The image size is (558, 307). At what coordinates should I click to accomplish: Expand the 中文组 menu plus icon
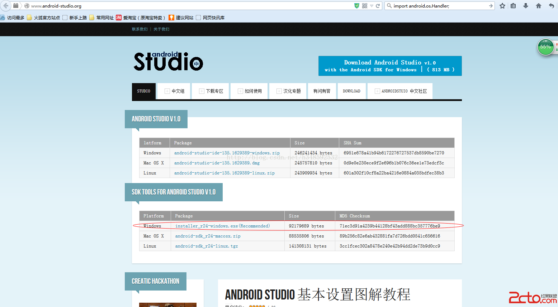point(167,91)
